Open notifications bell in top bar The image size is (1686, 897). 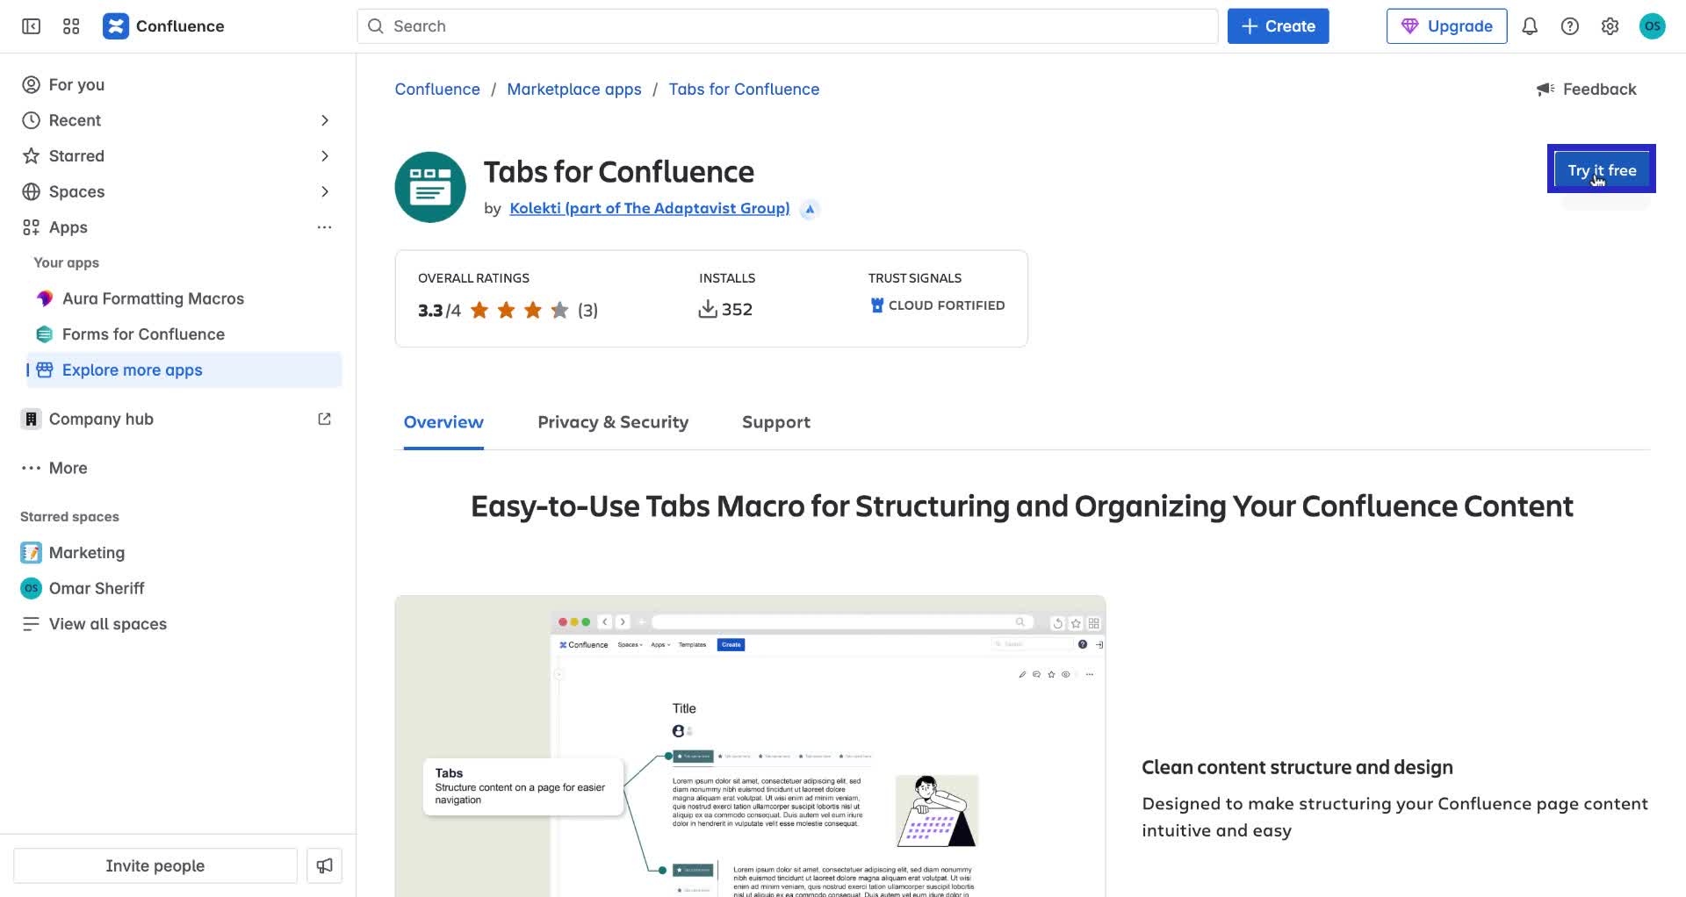[1529, 26]
